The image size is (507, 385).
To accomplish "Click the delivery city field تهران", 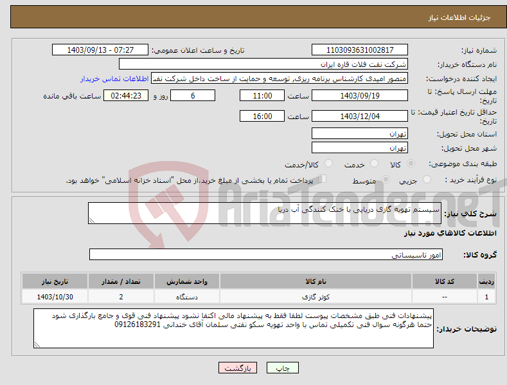I will [x=360, y=148].
